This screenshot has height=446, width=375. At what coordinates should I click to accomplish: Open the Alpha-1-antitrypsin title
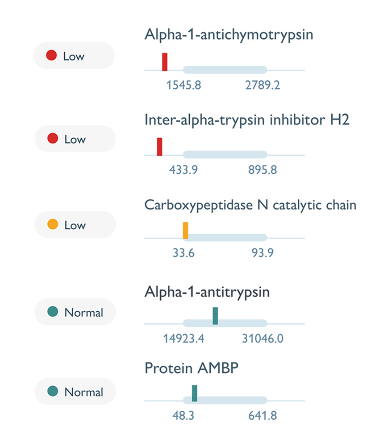[207, 292]
